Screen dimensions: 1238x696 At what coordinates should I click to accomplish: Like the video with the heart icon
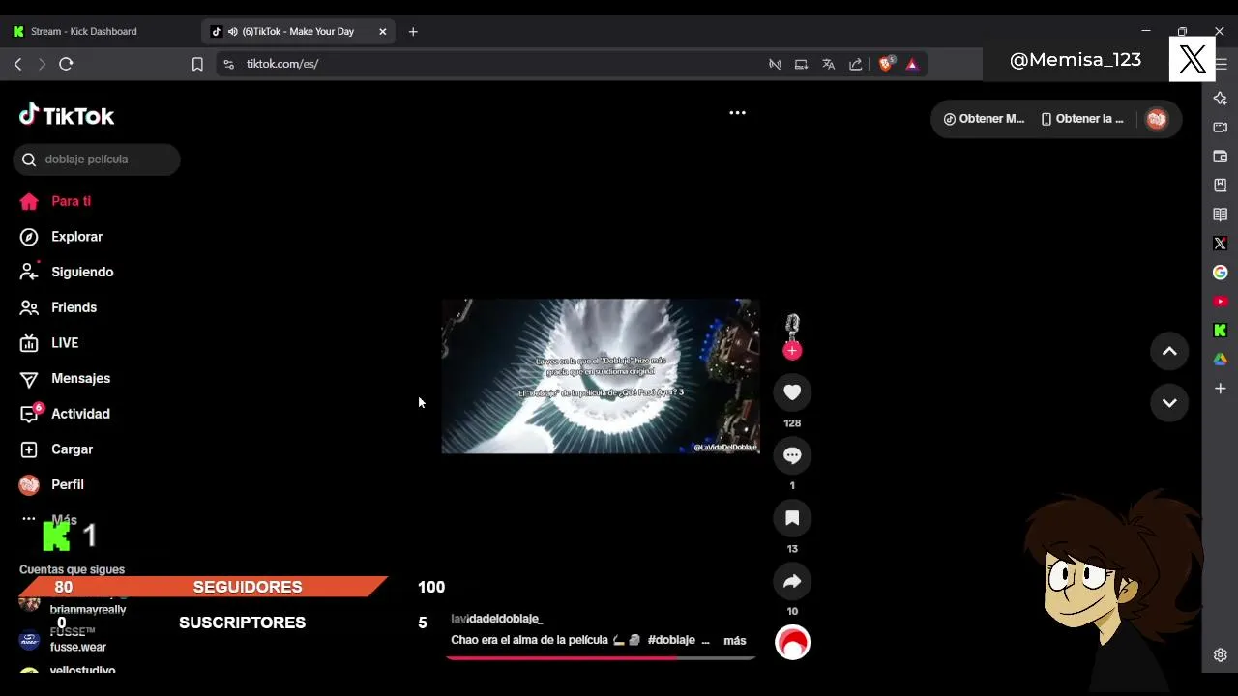click(x=792, y=392)
